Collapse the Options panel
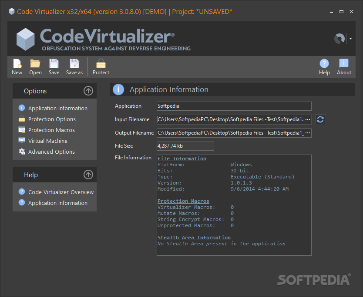This screenshot has height=297, width=363. [88, 91]
